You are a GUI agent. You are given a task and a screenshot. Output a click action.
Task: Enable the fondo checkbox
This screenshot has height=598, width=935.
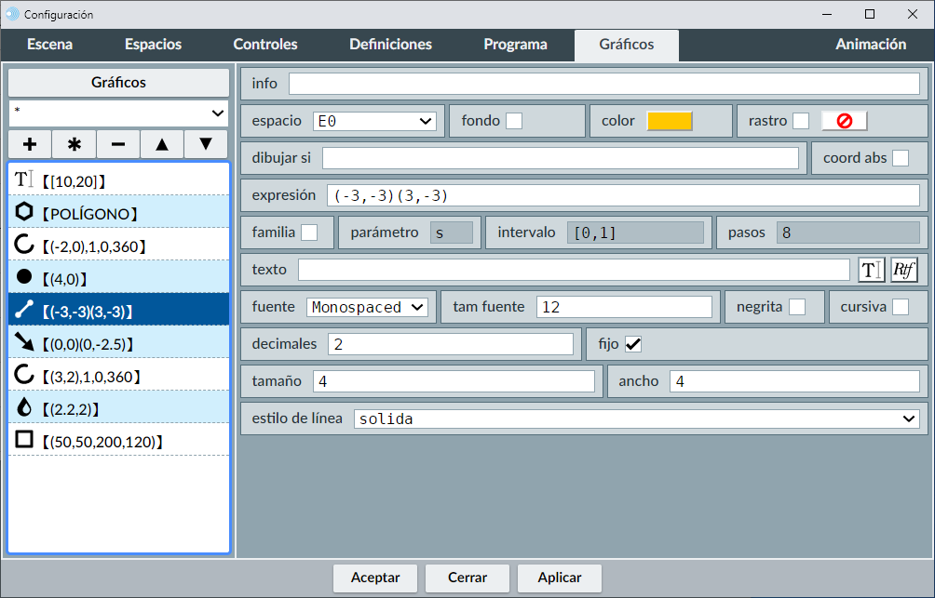pos(514,121)
